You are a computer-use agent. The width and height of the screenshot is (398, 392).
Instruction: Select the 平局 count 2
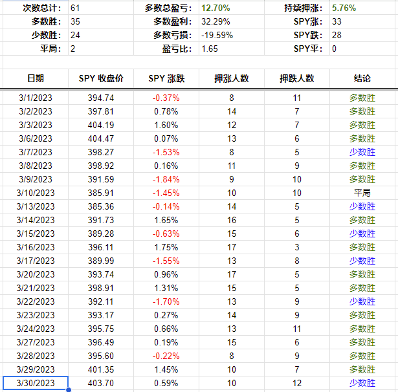coord(101,49)
